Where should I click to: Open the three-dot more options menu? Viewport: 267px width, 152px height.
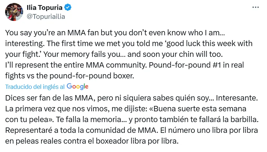point(255,7)
